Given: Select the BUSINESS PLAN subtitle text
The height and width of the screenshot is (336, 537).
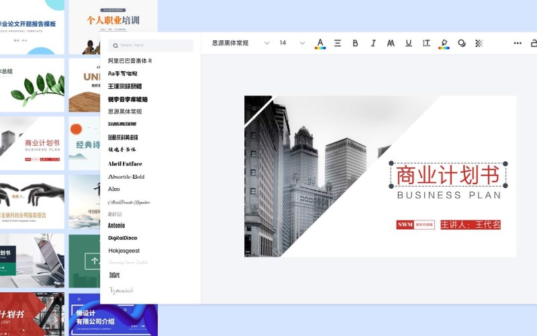Looking at the screenshot, I should coord(449,195).
